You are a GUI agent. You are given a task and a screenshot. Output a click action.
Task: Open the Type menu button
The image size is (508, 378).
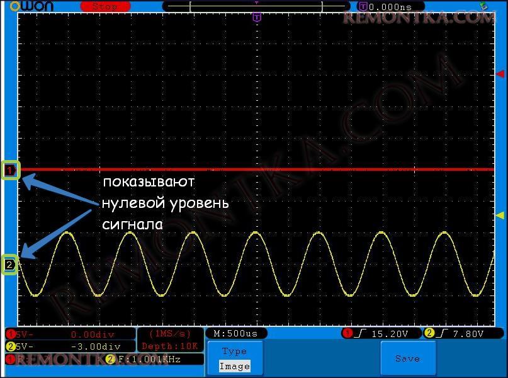pos(235,352)
